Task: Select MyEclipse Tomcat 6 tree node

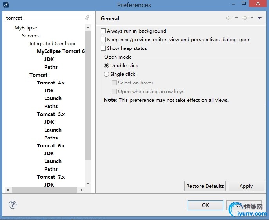Action: (x=61, y=51)
